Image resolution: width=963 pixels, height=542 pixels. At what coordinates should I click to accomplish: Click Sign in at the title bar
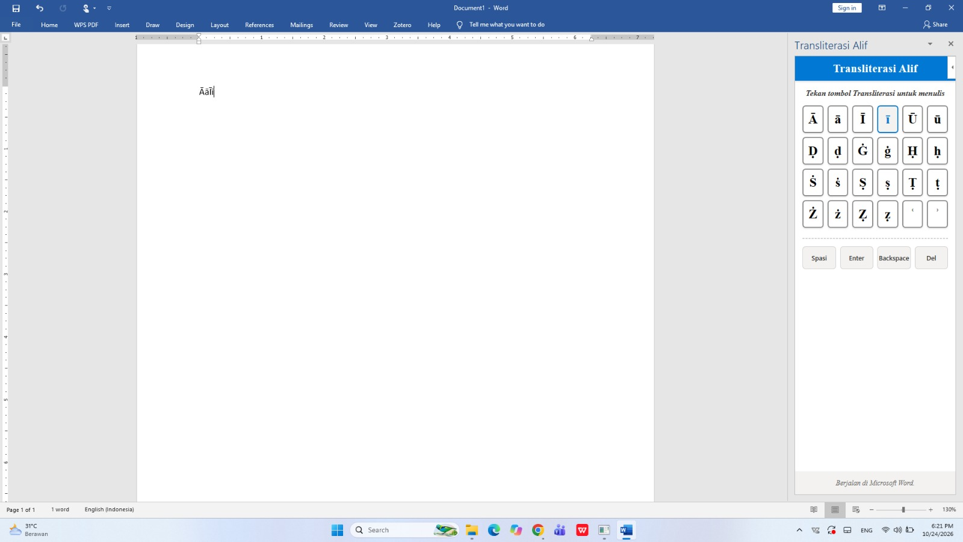[x=847, y=8]
